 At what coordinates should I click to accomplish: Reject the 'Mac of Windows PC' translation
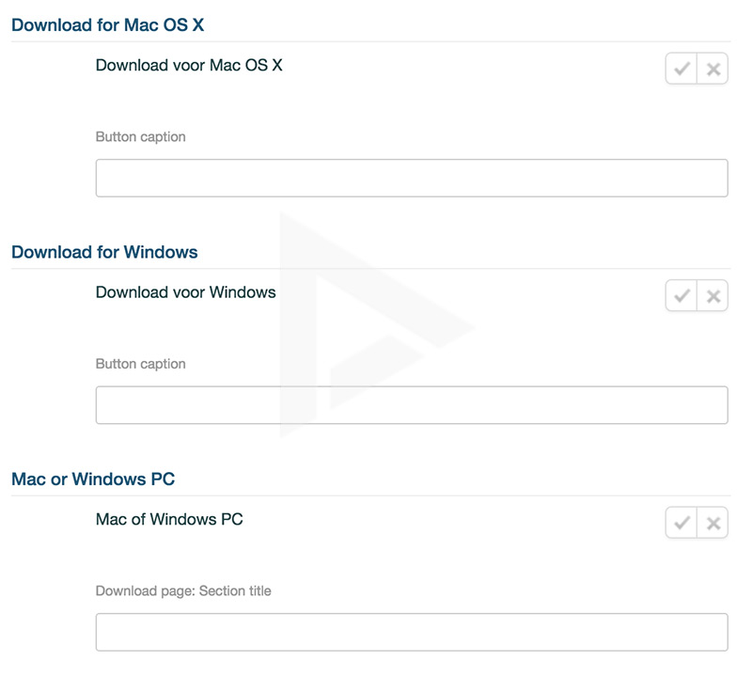click(713, 523)
